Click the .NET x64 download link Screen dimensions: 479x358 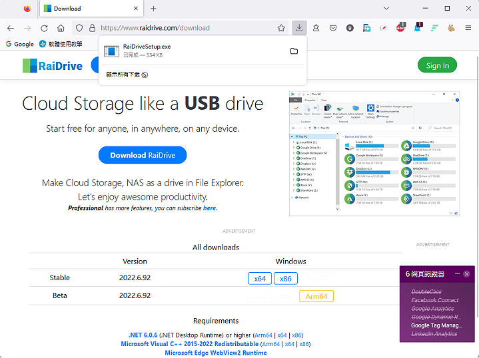coord(282,335)
